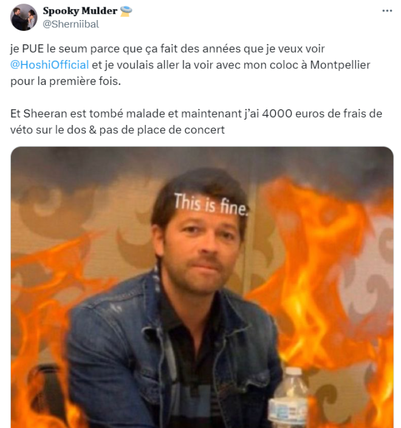Viewport: 401px width, 428px height.
Task: Click the line 'véto sur le dos & pas de place'
Action: pos(117,130)
